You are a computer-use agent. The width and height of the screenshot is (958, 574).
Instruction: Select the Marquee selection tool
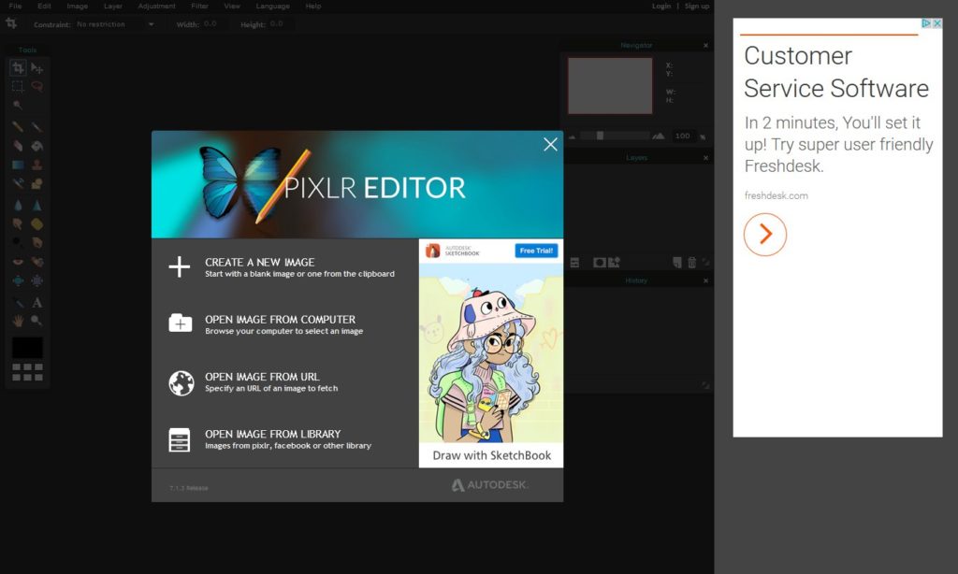[18, 86]
